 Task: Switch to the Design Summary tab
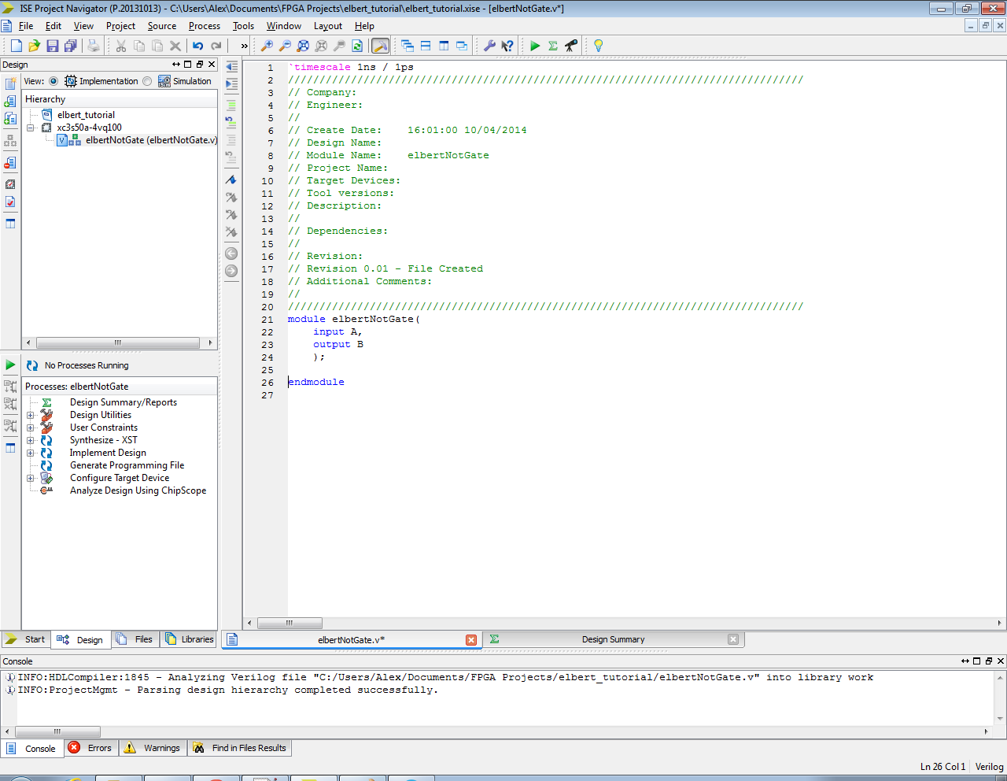(612, 639)
